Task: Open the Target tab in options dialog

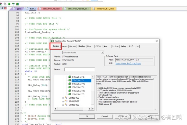Action: [x=64, y=46]
